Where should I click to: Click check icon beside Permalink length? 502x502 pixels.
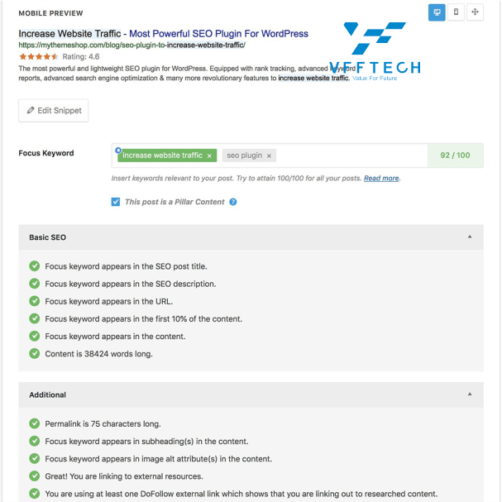pyautogui.click(x=35, y=423)
